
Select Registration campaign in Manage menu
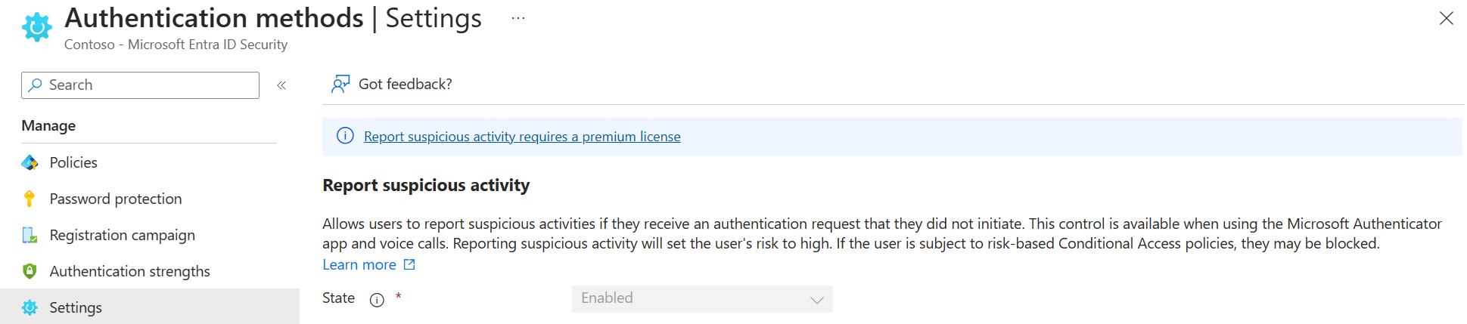tap(122, 235)
